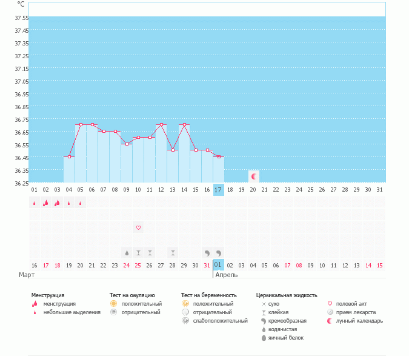Click the moon icon on cycle day 20
Image resolution: width=409 pixels, height=356 pixels.
[254, 176]
